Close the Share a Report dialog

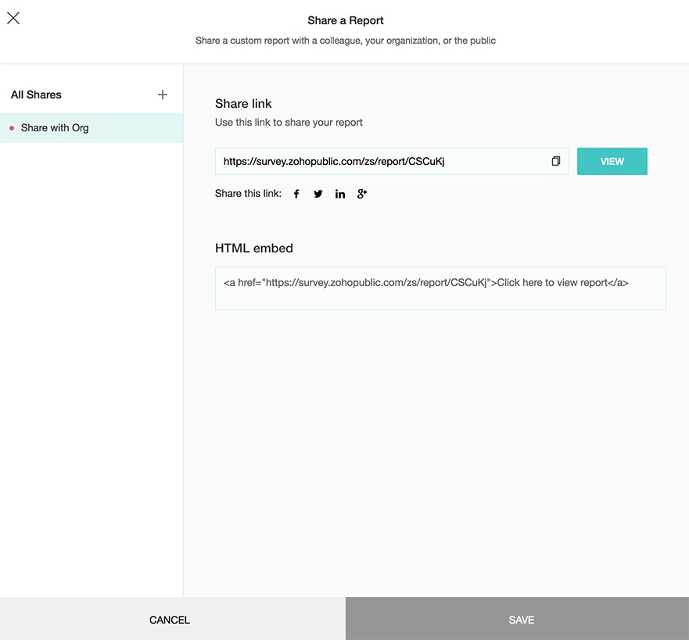point(13,18)
